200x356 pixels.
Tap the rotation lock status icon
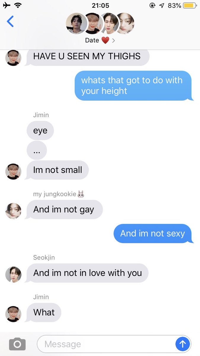(x=152, y=5)
